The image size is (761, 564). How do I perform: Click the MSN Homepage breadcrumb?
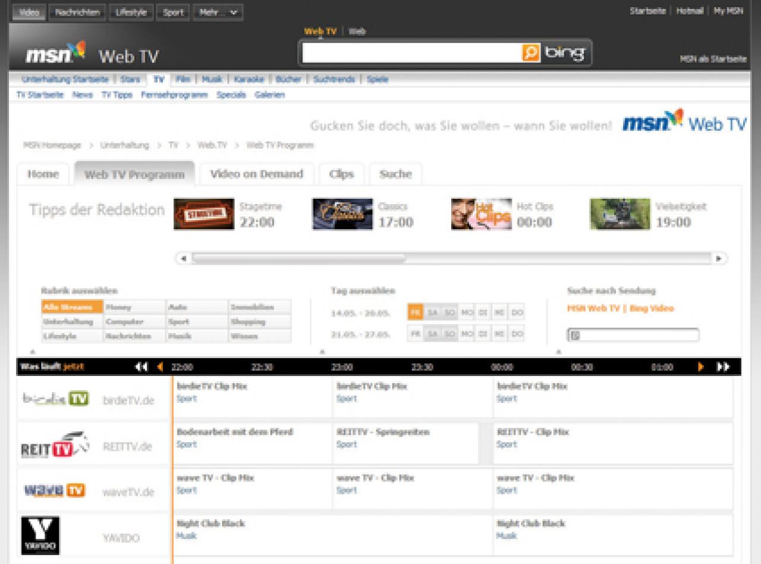pyautogui.click(x=52, y=145)
